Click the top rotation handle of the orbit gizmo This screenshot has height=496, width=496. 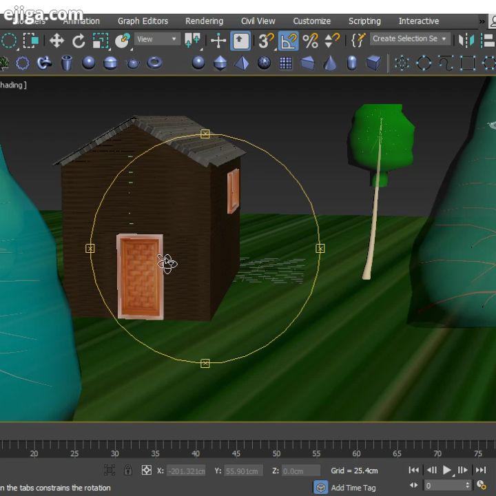pos(205,134)
